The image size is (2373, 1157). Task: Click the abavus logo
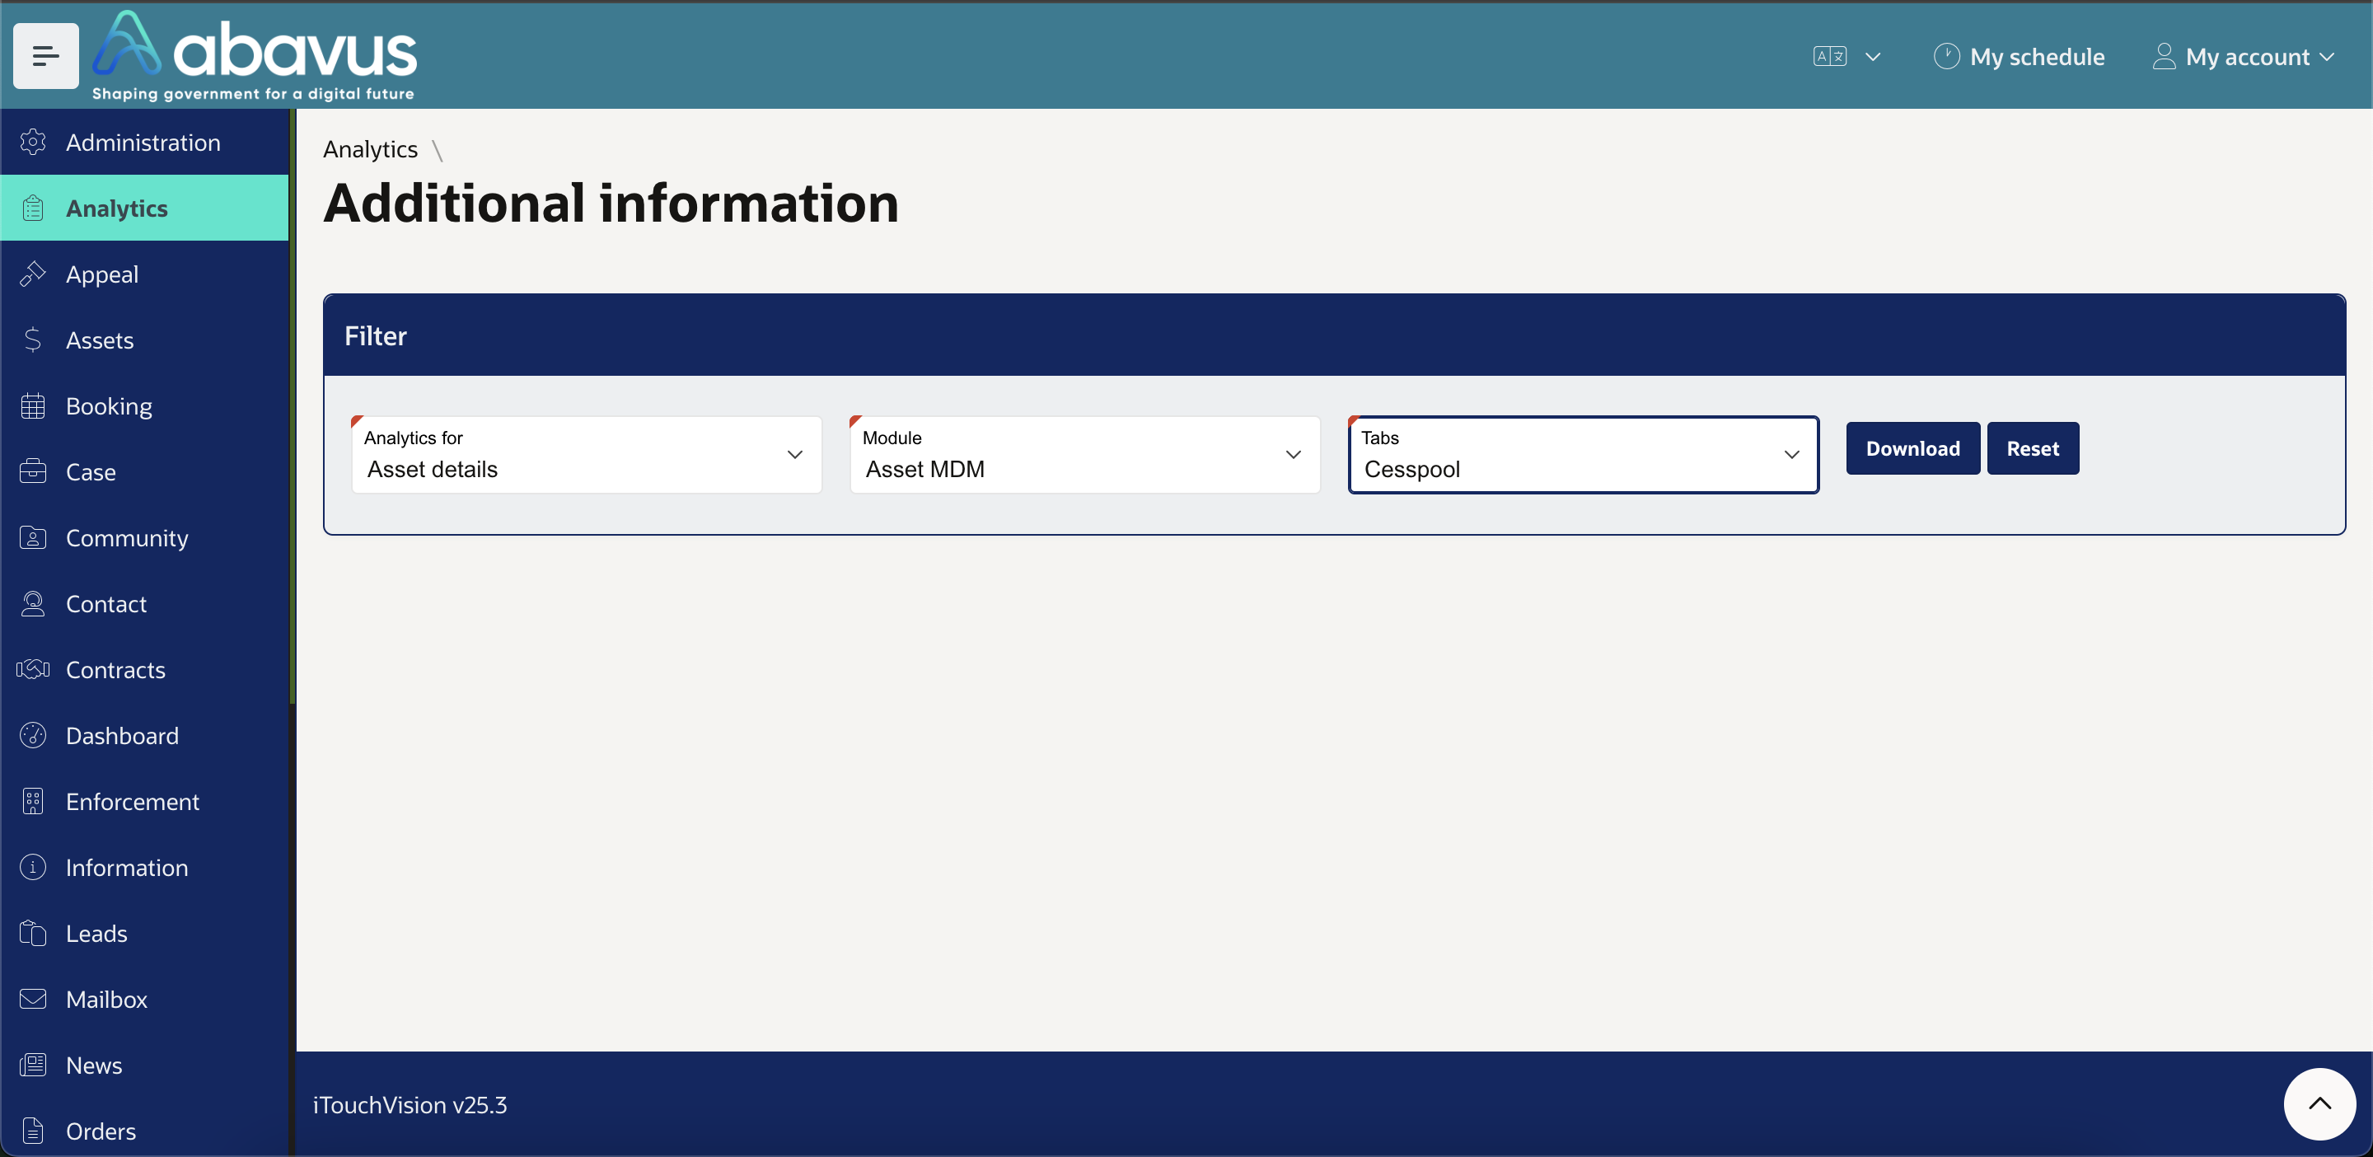[255, 56]
